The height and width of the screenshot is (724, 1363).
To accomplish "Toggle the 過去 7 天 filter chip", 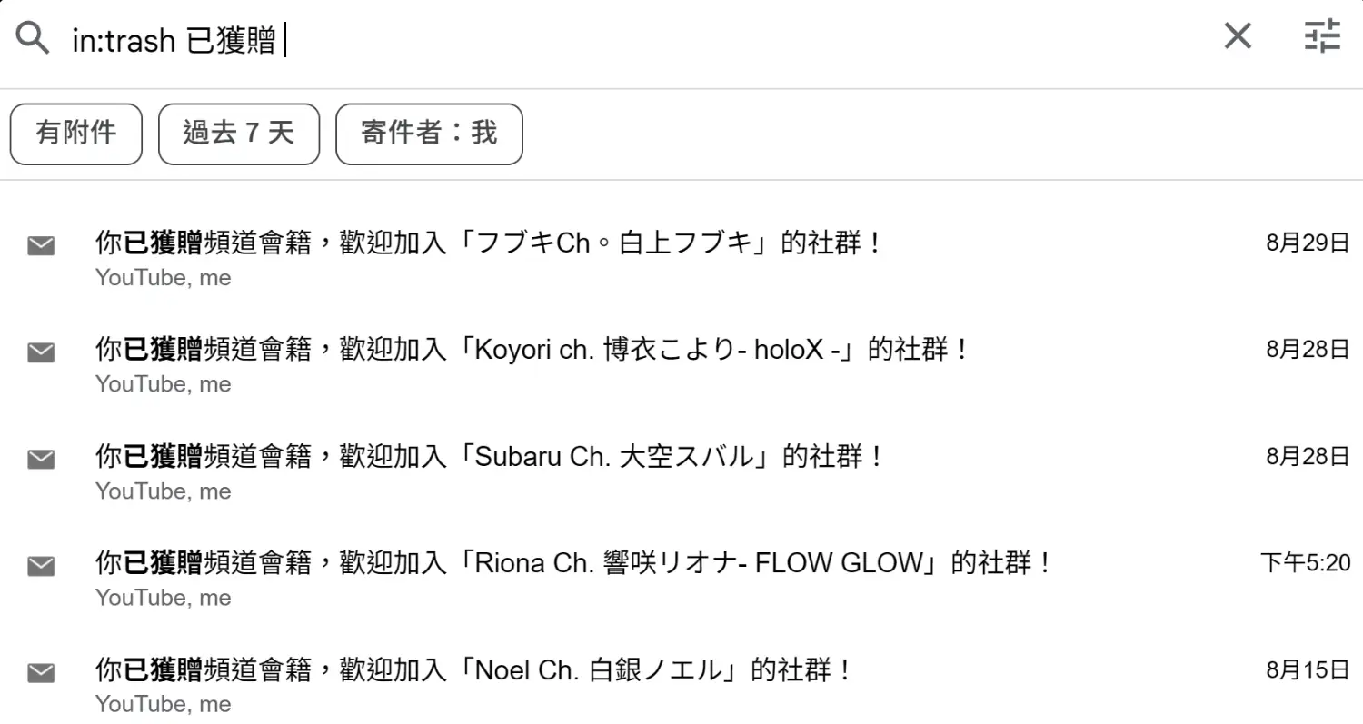I will 239,134.
